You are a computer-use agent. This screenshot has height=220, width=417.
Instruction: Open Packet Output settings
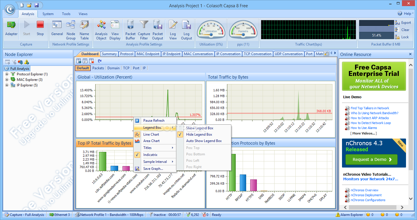coord(158,30)
